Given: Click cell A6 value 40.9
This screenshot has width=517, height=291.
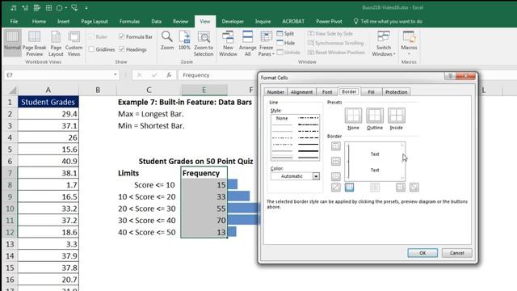Looking at the screenshot, I should [48, 161].
